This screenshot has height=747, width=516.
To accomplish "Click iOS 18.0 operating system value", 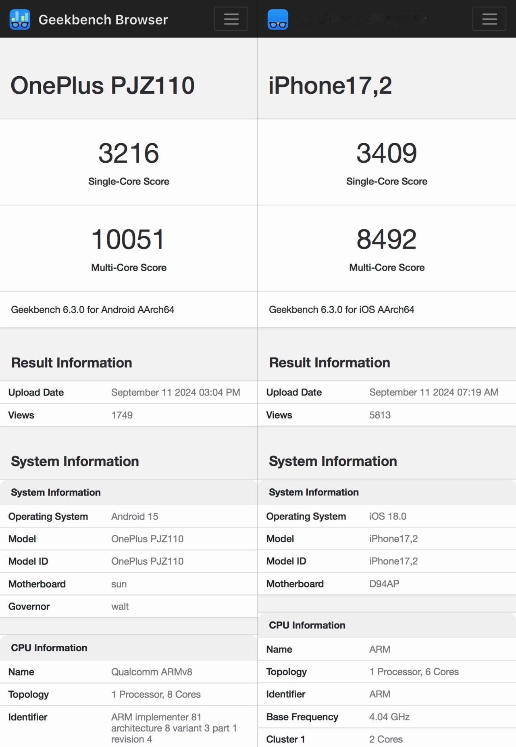I will [388, 516].
